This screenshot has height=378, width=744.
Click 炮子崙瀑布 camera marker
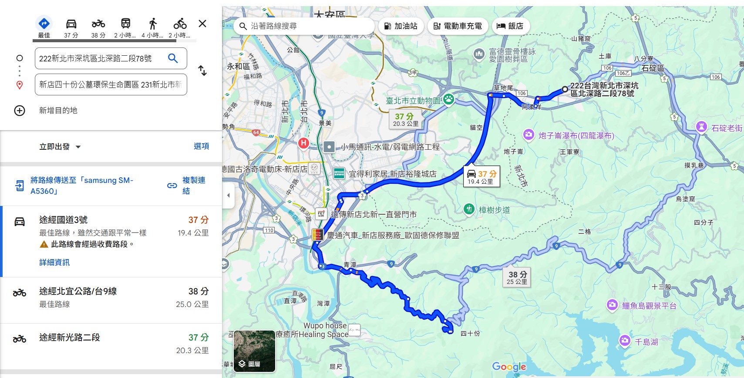[x=529, y=135]
